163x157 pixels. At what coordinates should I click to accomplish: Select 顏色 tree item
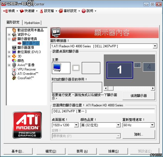[x=21, y=61]
